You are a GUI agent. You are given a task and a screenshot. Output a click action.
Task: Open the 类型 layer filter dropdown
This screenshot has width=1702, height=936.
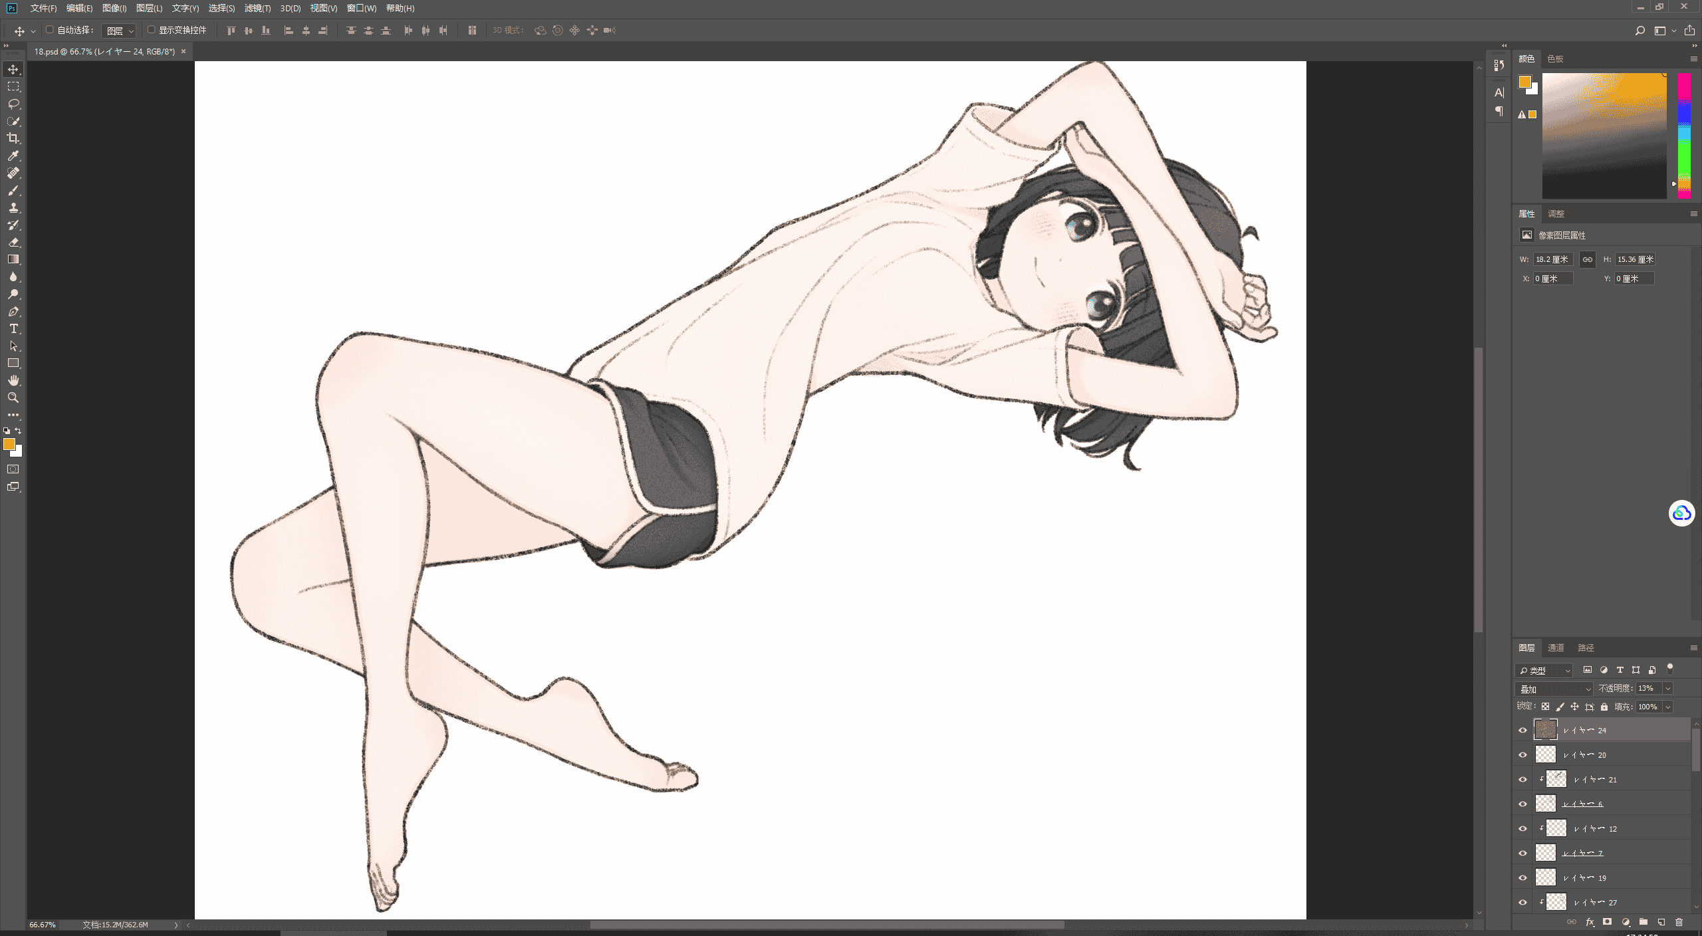click(x=1544, y=670)
